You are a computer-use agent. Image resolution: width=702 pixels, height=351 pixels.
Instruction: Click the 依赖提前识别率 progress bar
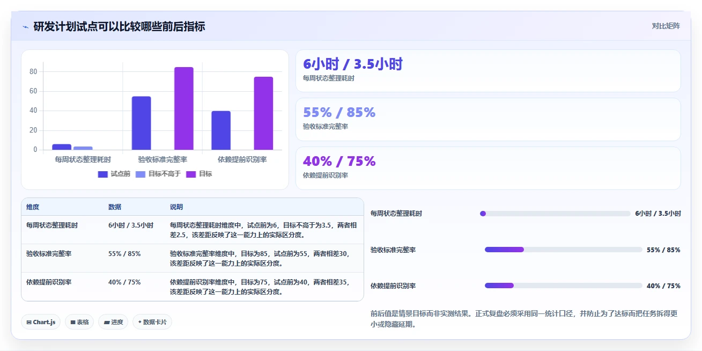pos(564,286)
